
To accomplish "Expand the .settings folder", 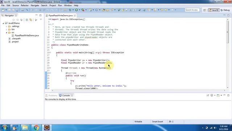I will click(x=7, y=27).
